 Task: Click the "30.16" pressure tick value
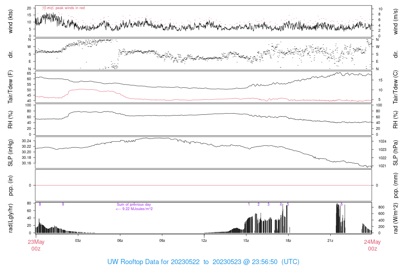[27, 163]
